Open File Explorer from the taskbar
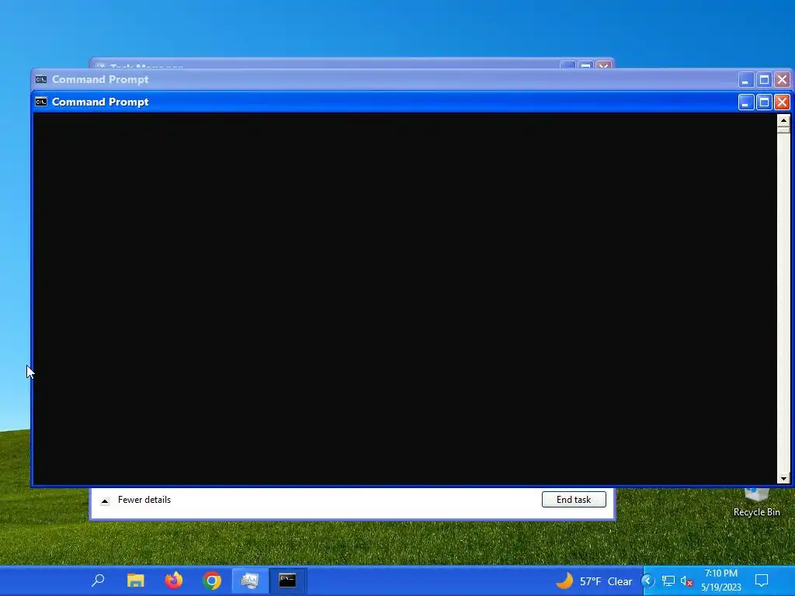795x596 pixels. (x=135, y=580)
